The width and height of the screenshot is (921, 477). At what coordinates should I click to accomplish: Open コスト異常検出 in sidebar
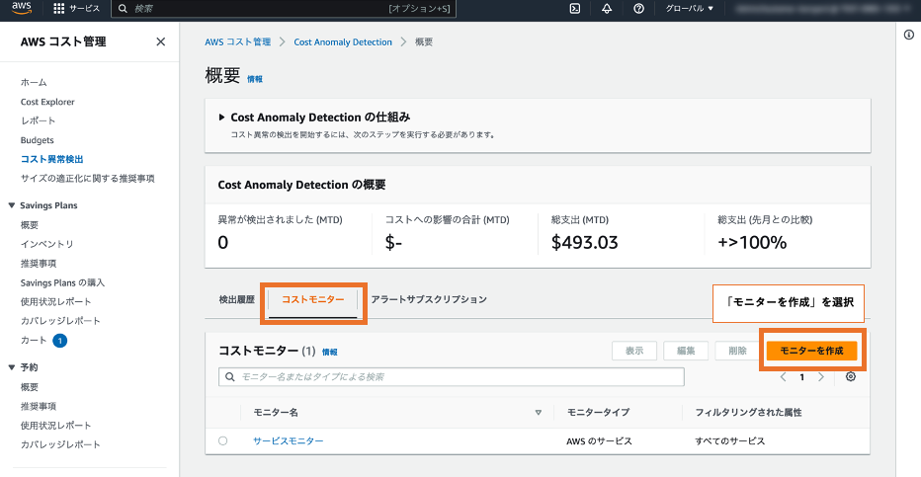[x=51, y=159]
